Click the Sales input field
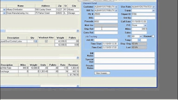 [139, 33]
